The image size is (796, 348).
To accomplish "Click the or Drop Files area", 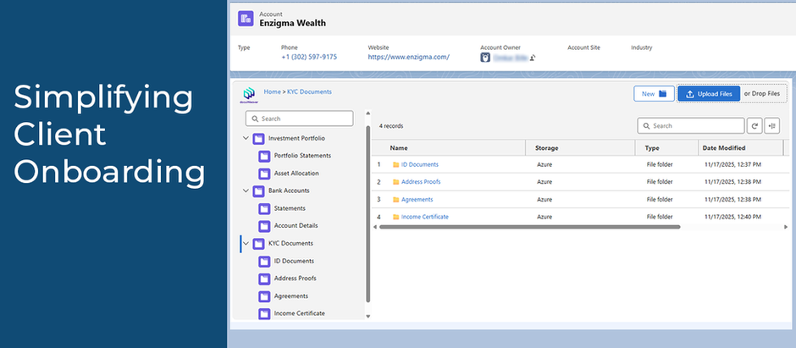I will 762,94.
